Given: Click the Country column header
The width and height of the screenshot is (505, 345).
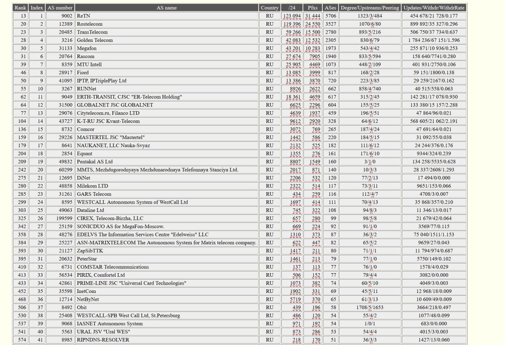Looking at the screenshot, I should [x=269, y=7].
